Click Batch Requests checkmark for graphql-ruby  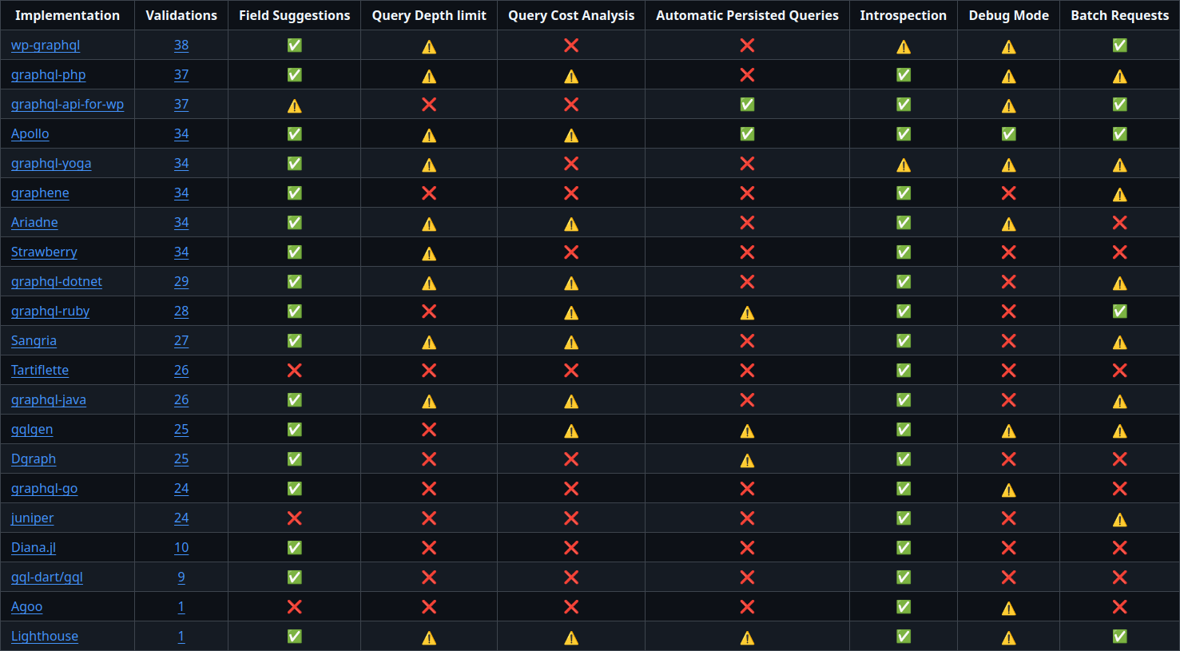click(x=1120, y=312)
